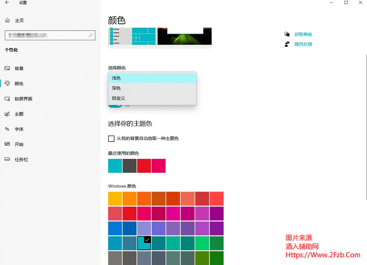Select the yellow-gold swatch in Windows 颜色

(115, 199)
